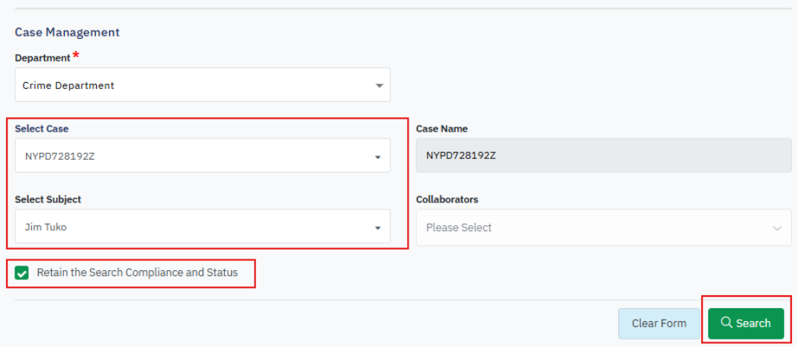The width and height of the screenshot is (798, 347).
Task: Click the Select Case field label
Action: click(42, 129)
